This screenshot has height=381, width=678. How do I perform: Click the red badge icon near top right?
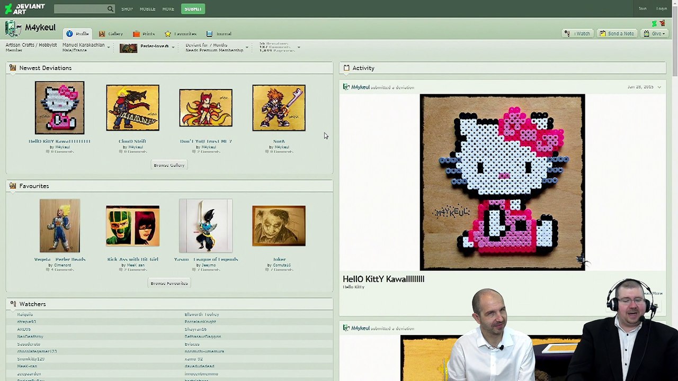(662, 23)
